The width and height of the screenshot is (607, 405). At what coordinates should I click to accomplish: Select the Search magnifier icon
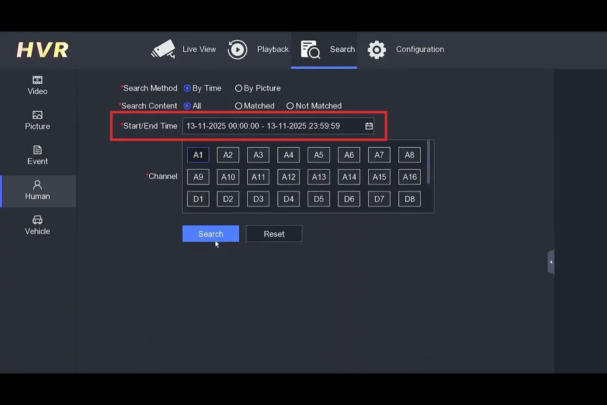(x=311, y=49)
